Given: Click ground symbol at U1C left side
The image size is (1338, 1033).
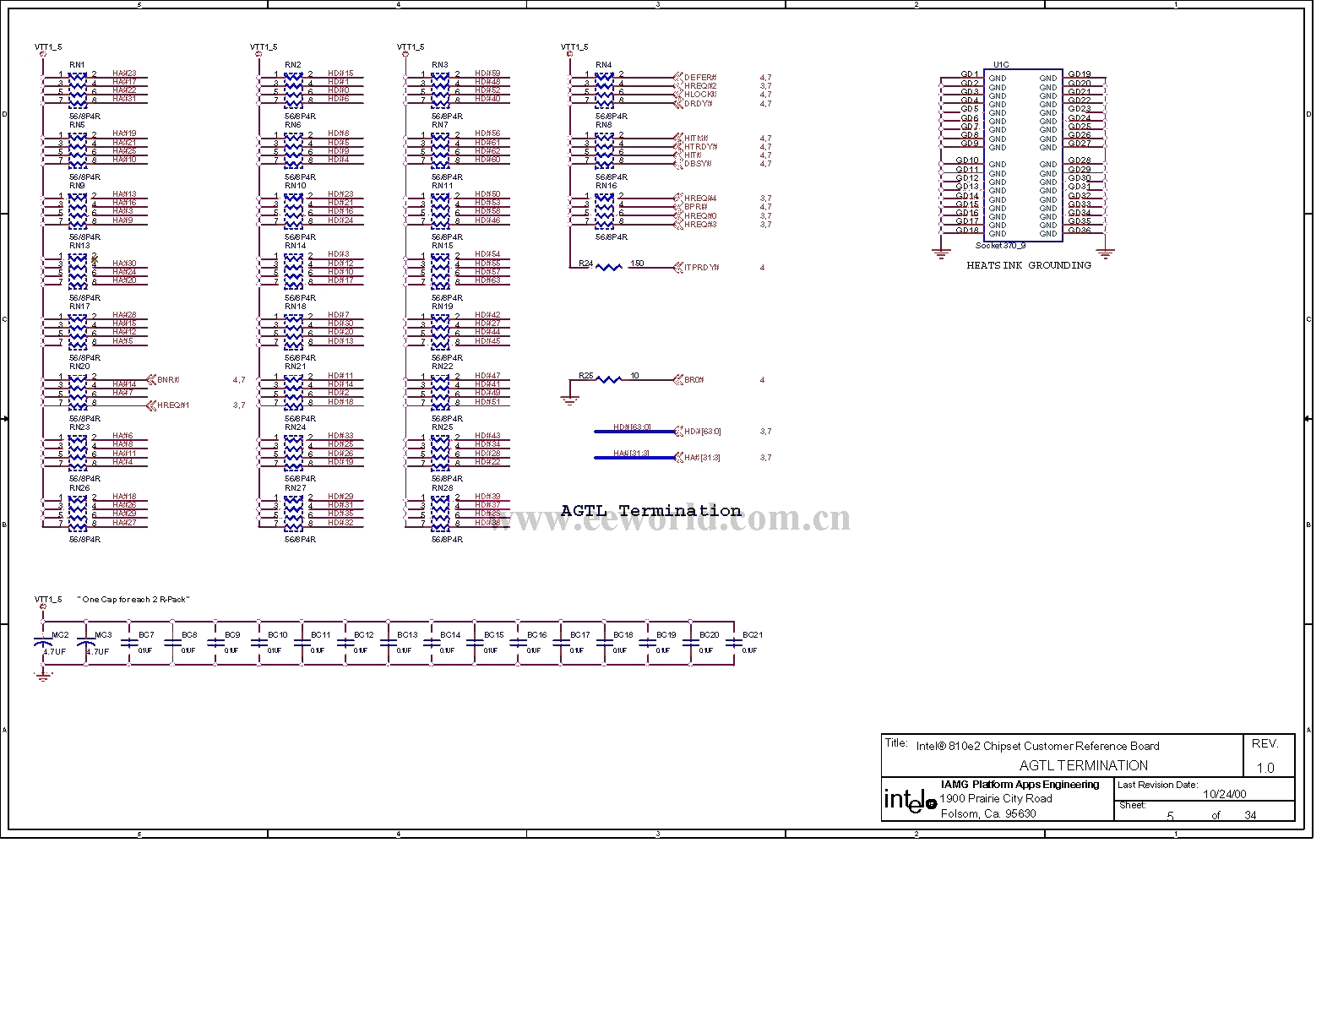Looking at the screenshot, I should 941,252.
